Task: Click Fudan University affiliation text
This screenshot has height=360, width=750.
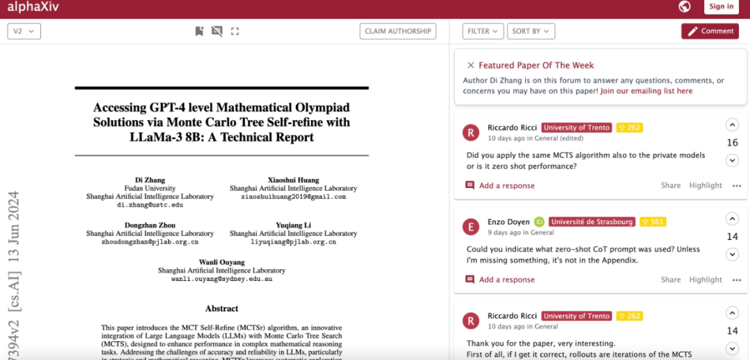Action: click(150, 188)
